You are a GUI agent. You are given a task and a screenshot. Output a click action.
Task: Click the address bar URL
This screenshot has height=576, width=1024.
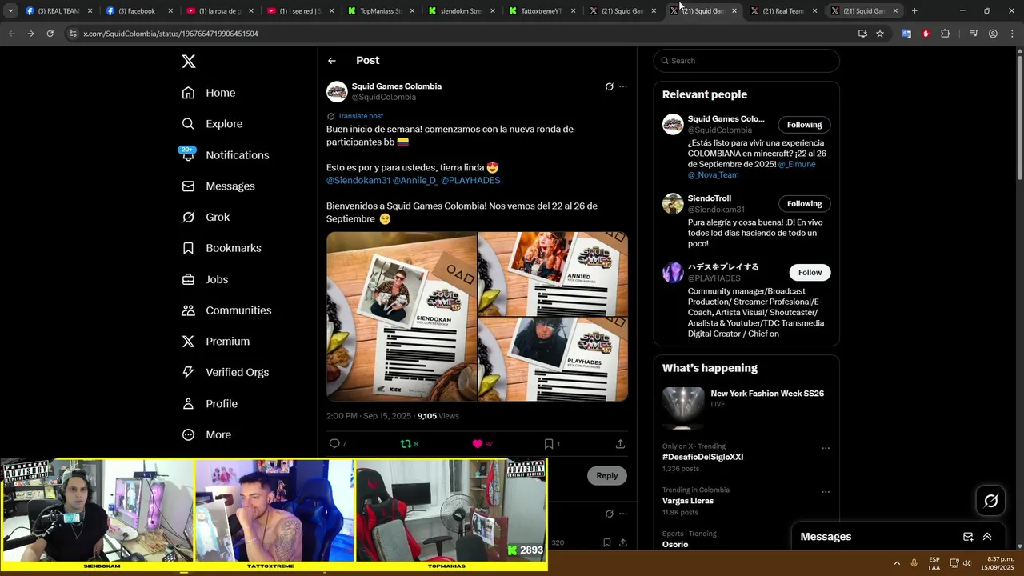point(170,34)
